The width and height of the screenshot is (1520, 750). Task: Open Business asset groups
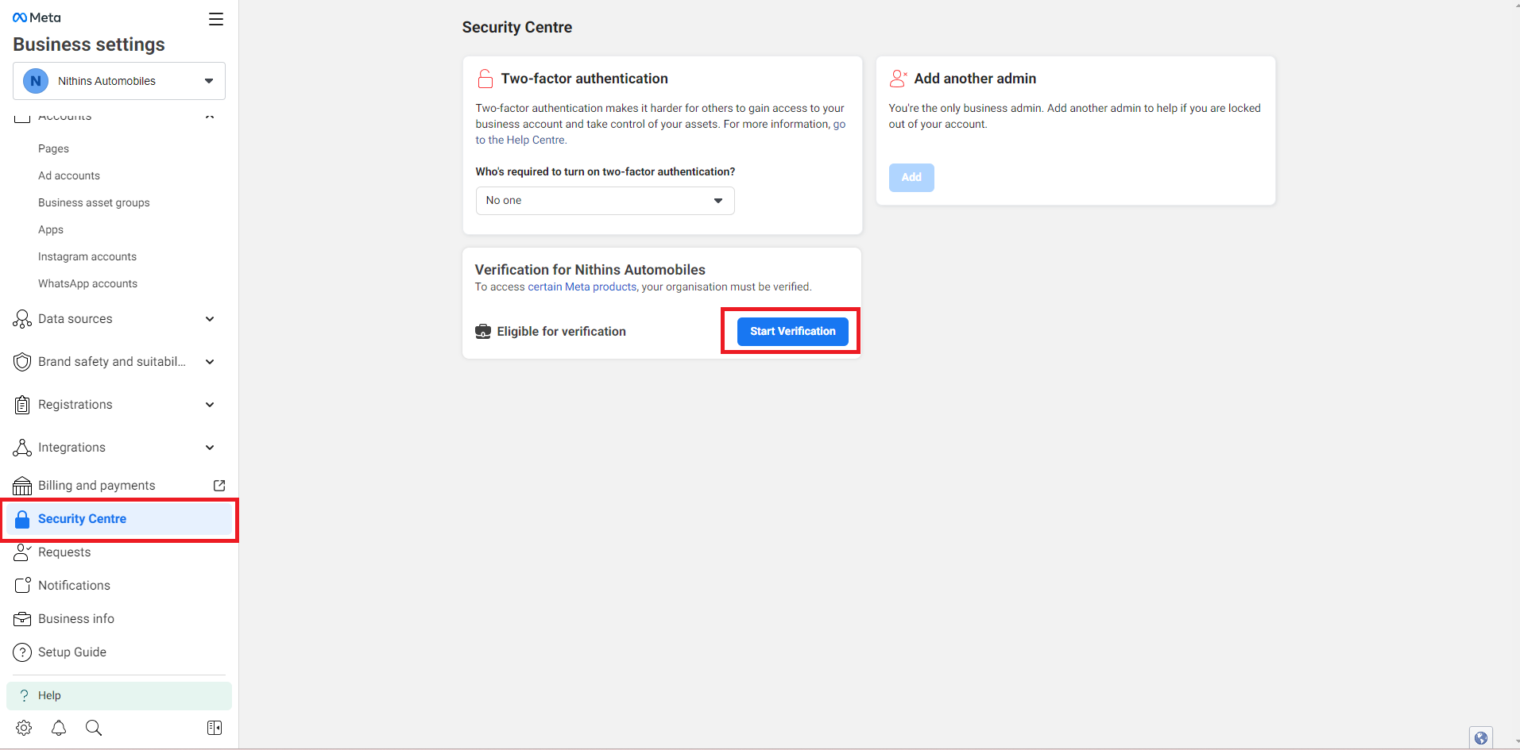click(94, 202)
